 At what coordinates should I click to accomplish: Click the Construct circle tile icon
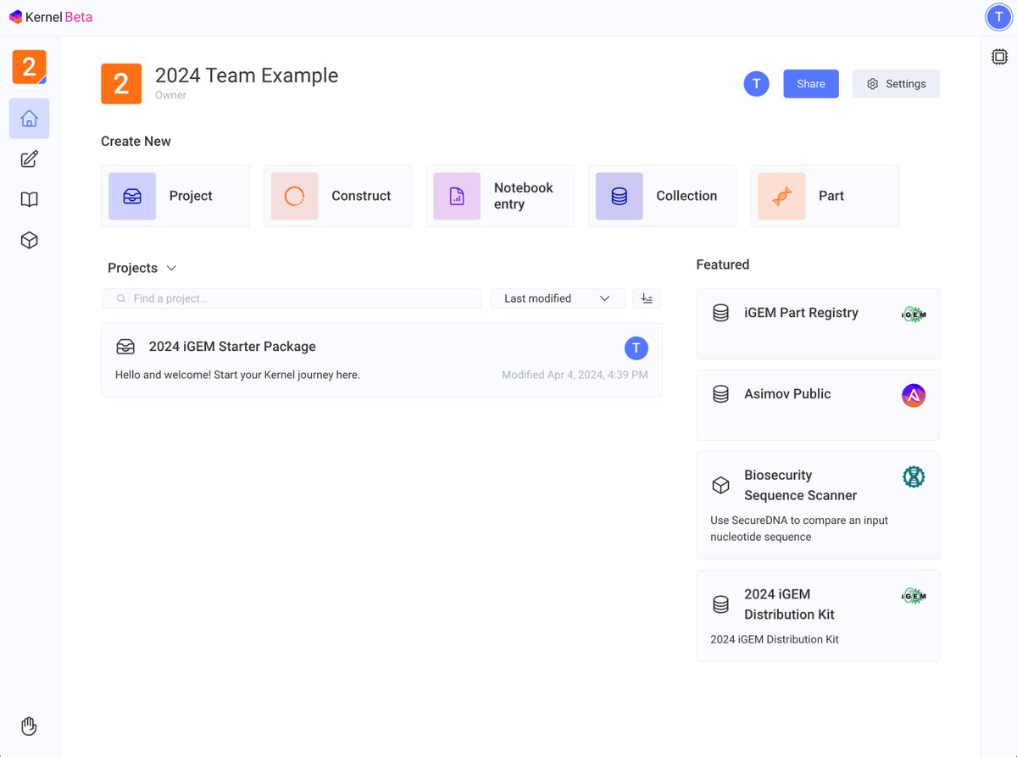pos(294,196)
